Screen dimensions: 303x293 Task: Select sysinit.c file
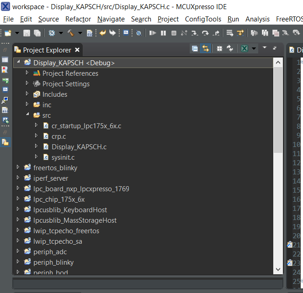63,157
